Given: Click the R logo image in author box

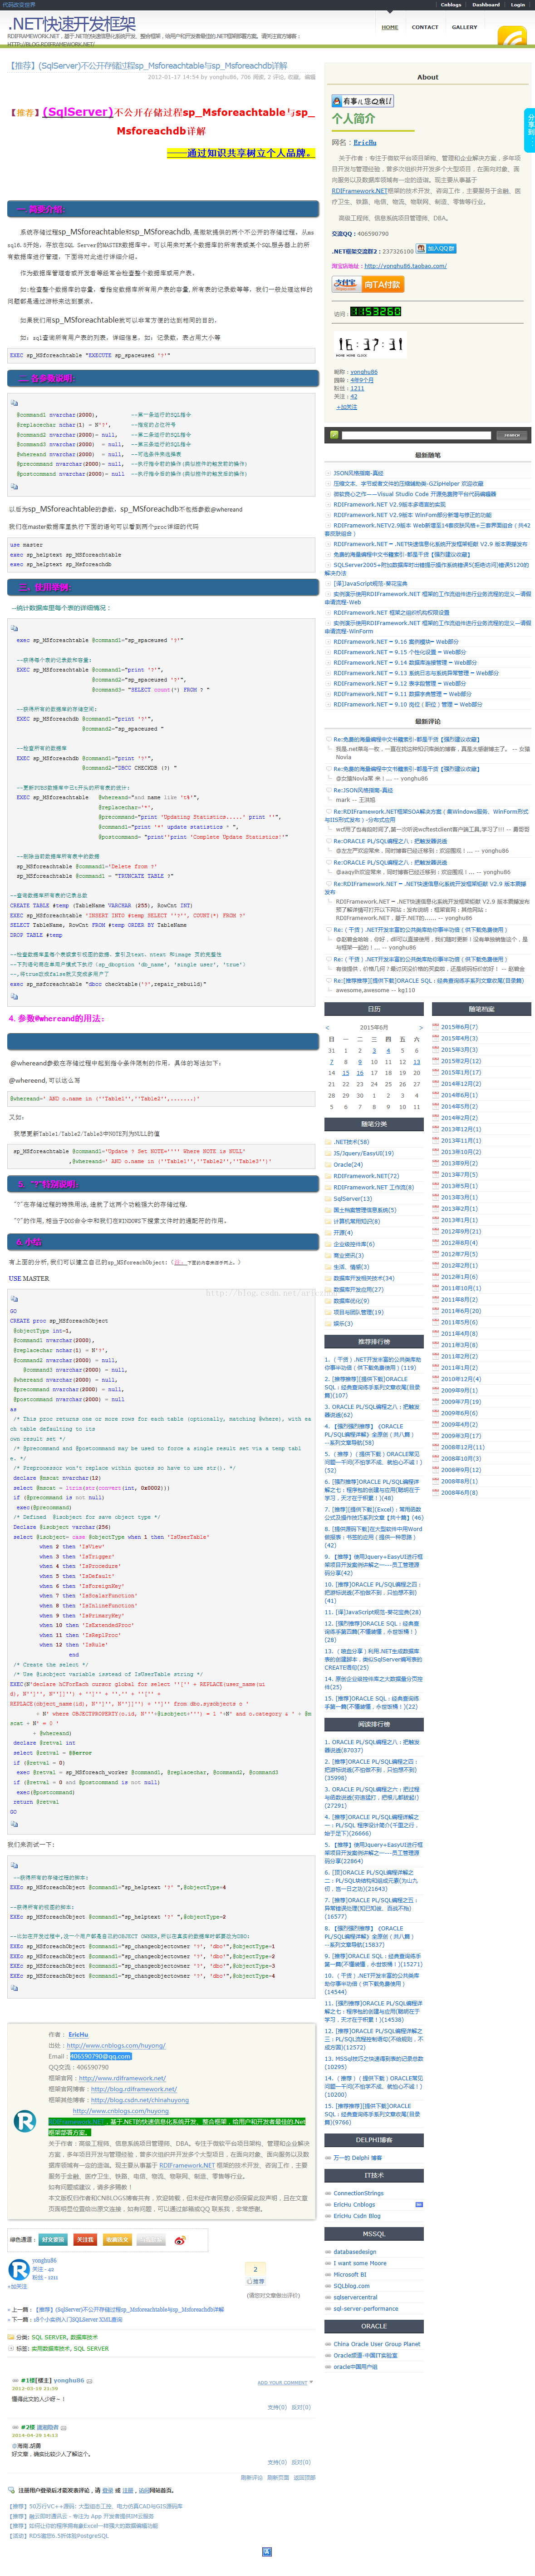Looking at the screenshot, I should click(x=26, y=2121).
